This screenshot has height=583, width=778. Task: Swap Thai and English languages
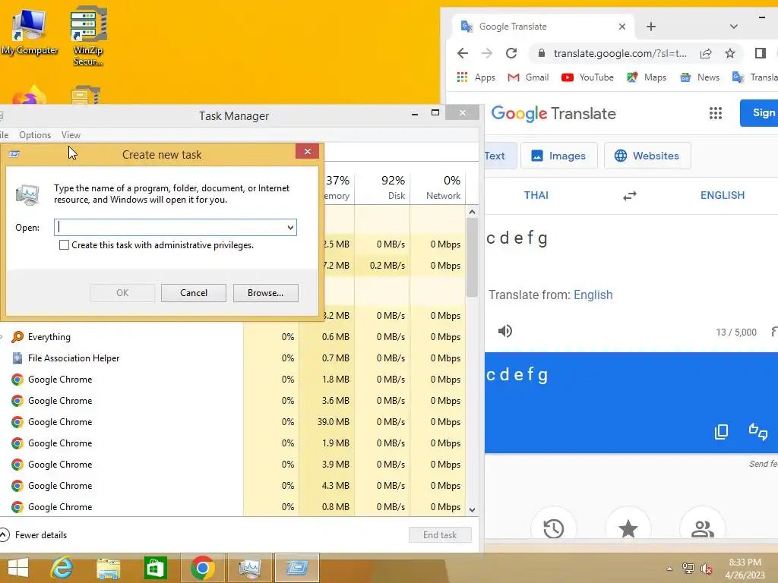630,196
